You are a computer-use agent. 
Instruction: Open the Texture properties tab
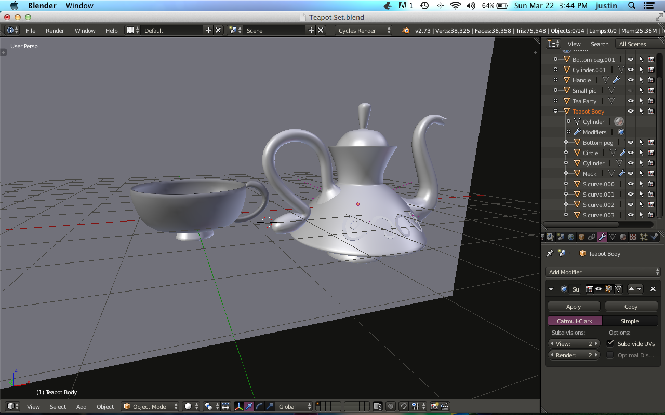point(633,237)
